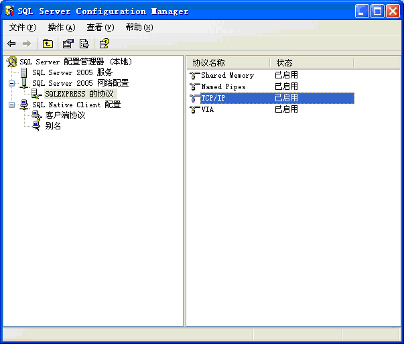
Task: Select SQL Server 2005 网络配置 tree label
Action: pos(80,83)
